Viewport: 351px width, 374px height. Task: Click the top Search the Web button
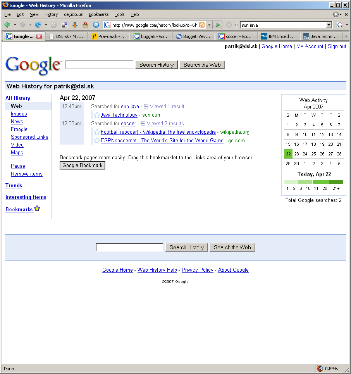(202, 65)
